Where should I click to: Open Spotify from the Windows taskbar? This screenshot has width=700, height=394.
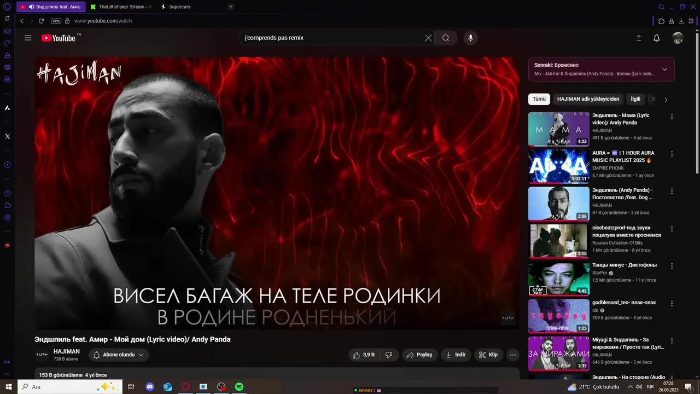tap(239, 387)
